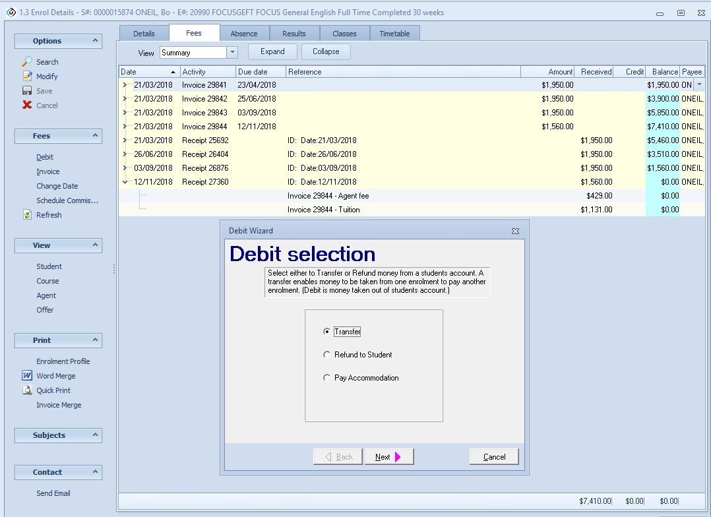Viewport: 711px width, 517px height.
Task: Click the Refresh icon in Fees panel
Action: [27, 214]
